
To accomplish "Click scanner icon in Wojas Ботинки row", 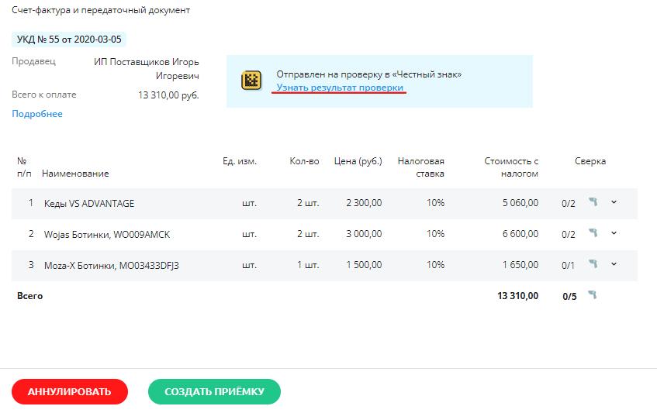I will point(593,233).
